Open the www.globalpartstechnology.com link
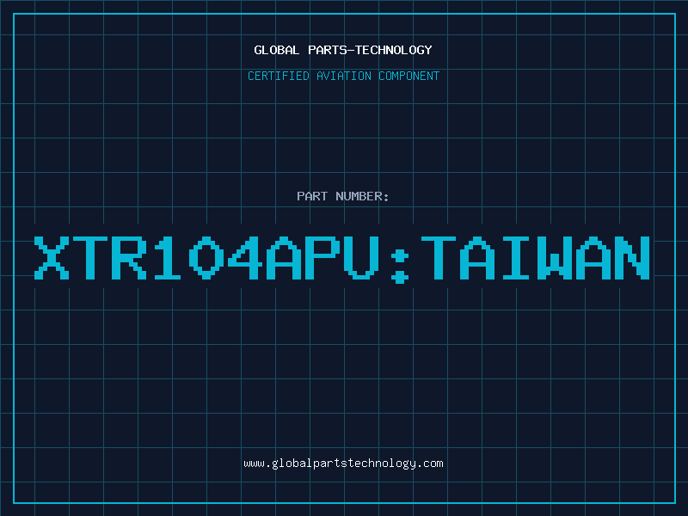 [343, 464]
